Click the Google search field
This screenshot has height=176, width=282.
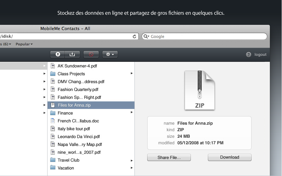[x=204, y=36]
